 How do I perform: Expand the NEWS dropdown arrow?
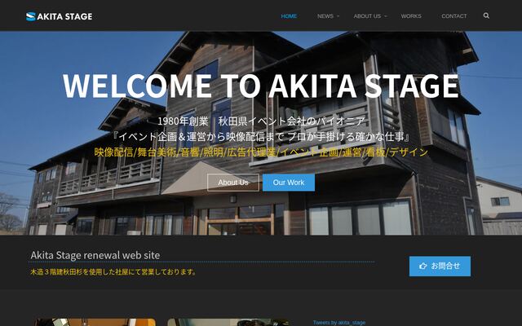click(x=338, y=16)
